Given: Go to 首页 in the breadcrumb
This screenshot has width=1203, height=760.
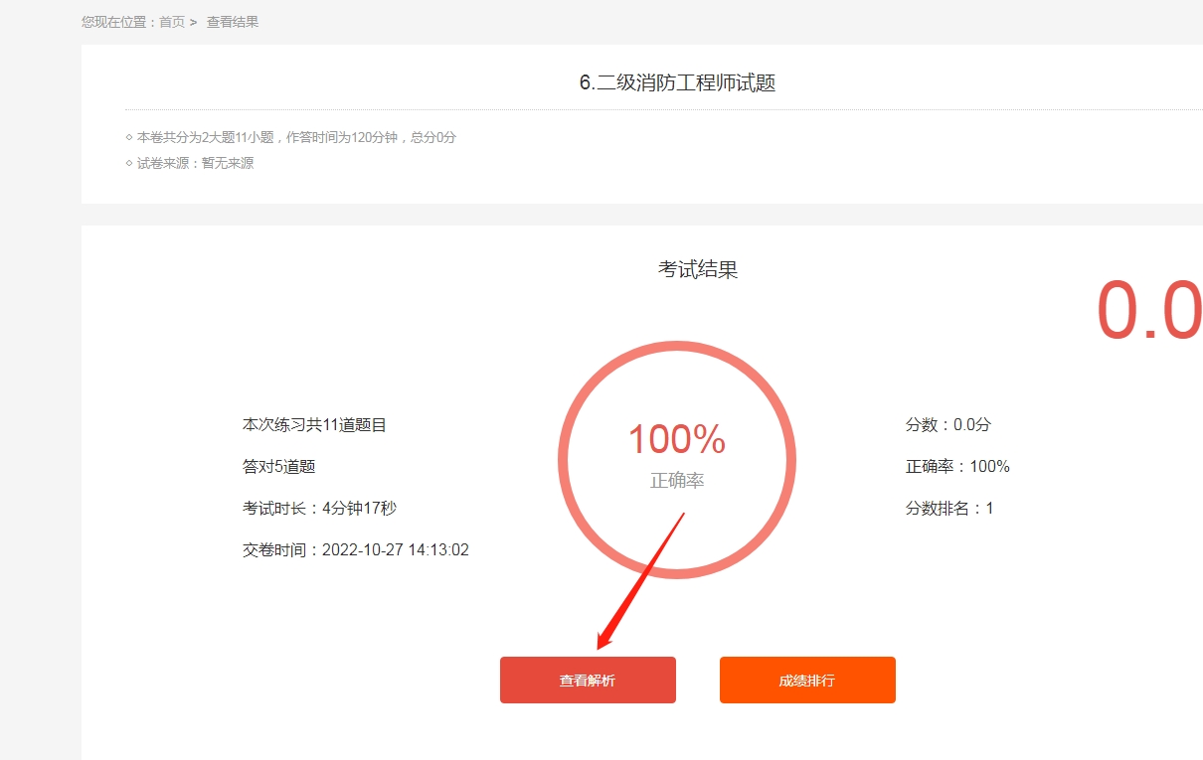Looking at the screenshot, I should click(172, 22).
